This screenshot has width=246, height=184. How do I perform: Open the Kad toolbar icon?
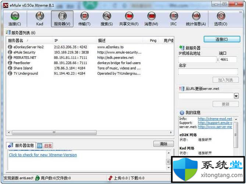click(40, 16)
